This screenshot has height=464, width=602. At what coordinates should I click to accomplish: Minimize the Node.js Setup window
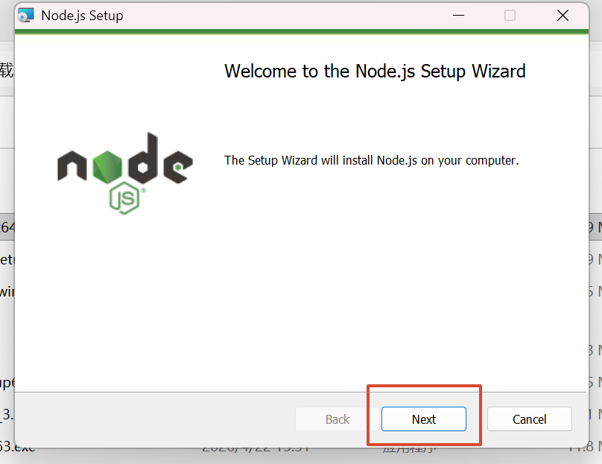coord(458,16)
